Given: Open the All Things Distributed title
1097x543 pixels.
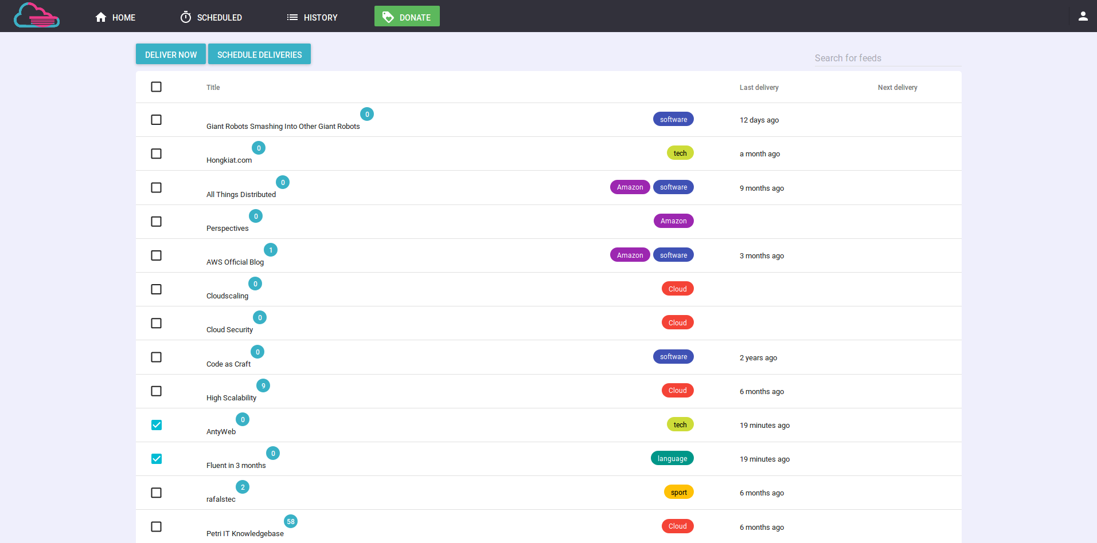Looking at the screenshot, I should pos(241,195).
